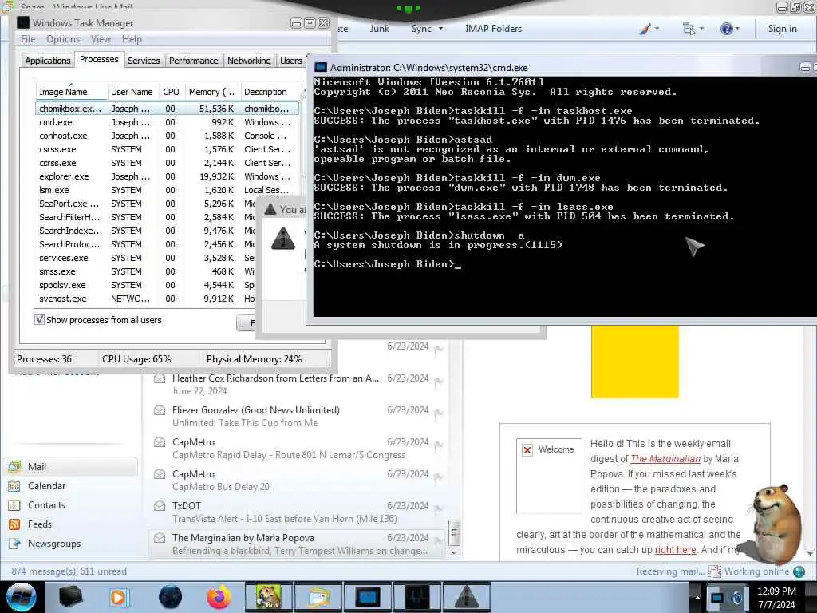Switch to the Networking tab
The width and height of the screenshot is (817, 613).
249,61
